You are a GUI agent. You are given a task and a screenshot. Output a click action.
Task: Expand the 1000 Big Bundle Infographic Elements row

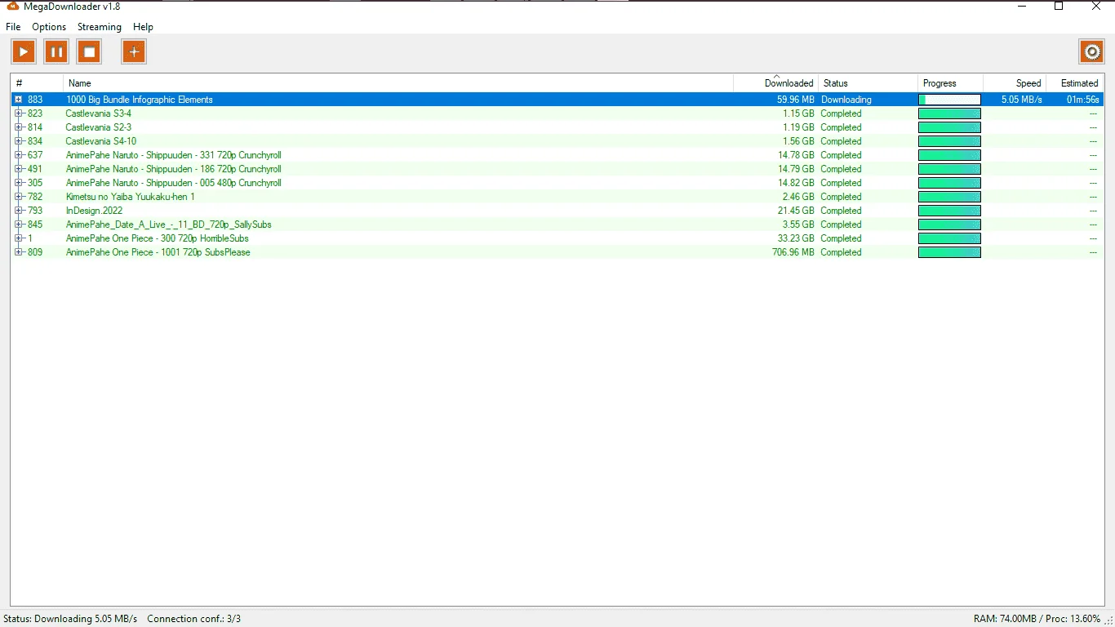[19, 100]
